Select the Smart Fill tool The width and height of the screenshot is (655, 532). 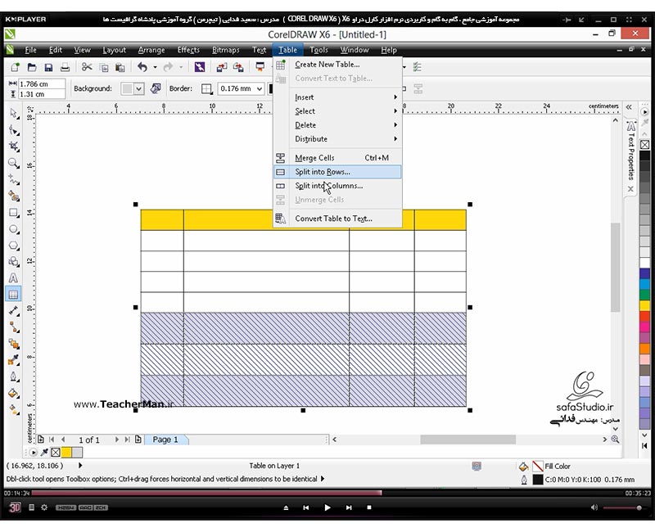coord(14,196)
